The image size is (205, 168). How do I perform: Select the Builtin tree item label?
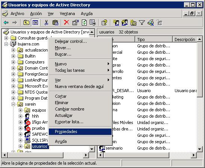30,56
